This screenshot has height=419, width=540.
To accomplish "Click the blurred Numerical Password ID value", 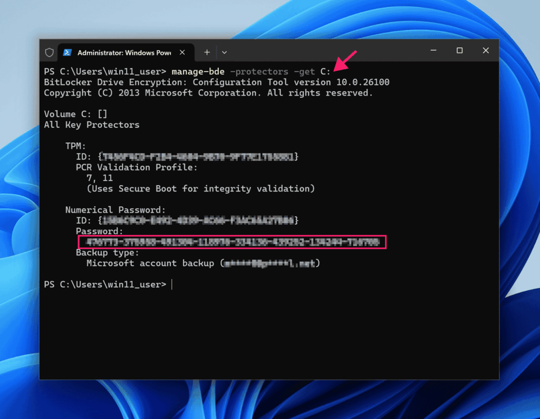I will pyautogui.click(x=198, y=221).
